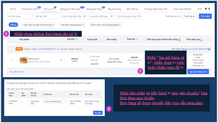Sort by Thời hạn hoàn thành đơn hàng
Viewport: 218px width, 123px height.
click(180, 40)
